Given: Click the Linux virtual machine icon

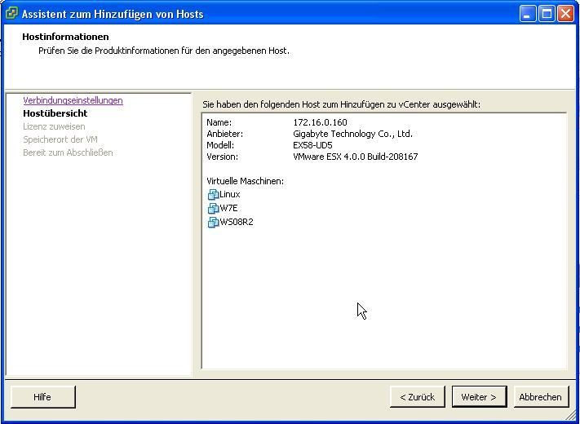Looking at the screenshot, I should click(x=213, y=195).
